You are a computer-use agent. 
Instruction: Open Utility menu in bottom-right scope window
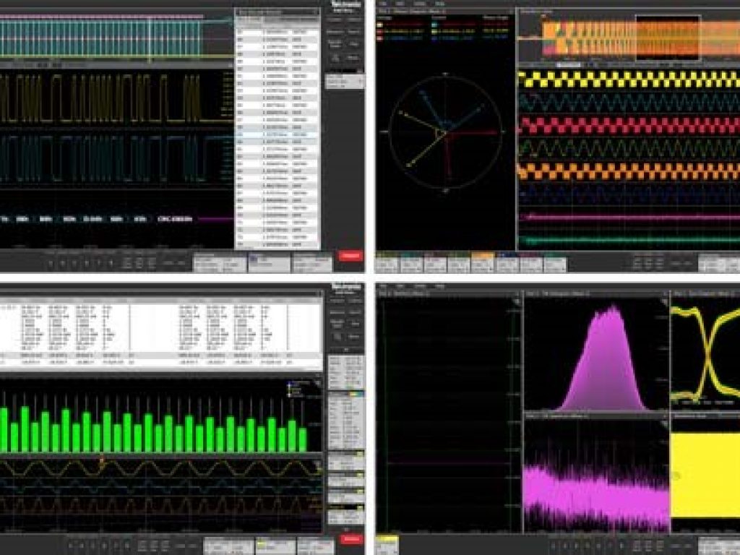[x=420, y=286]
